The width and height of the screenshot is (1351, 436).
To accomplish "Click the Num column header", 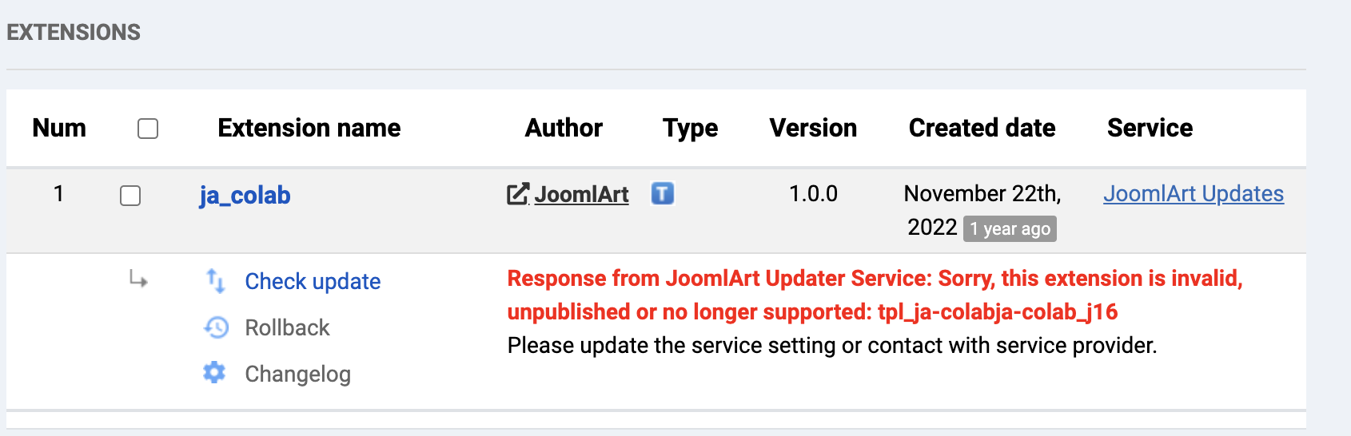I will [59, 128].
